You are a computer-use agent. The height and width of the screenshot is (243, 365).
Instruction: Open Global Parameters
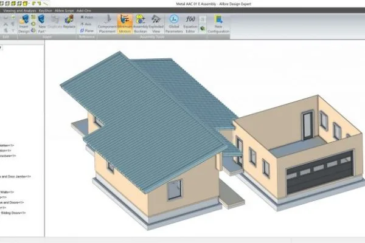174,24
